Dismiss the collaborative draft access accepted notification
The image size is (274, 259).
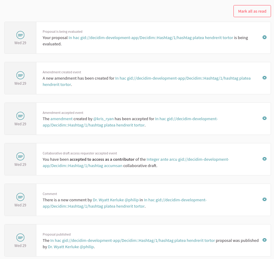(x=264, y=159)
